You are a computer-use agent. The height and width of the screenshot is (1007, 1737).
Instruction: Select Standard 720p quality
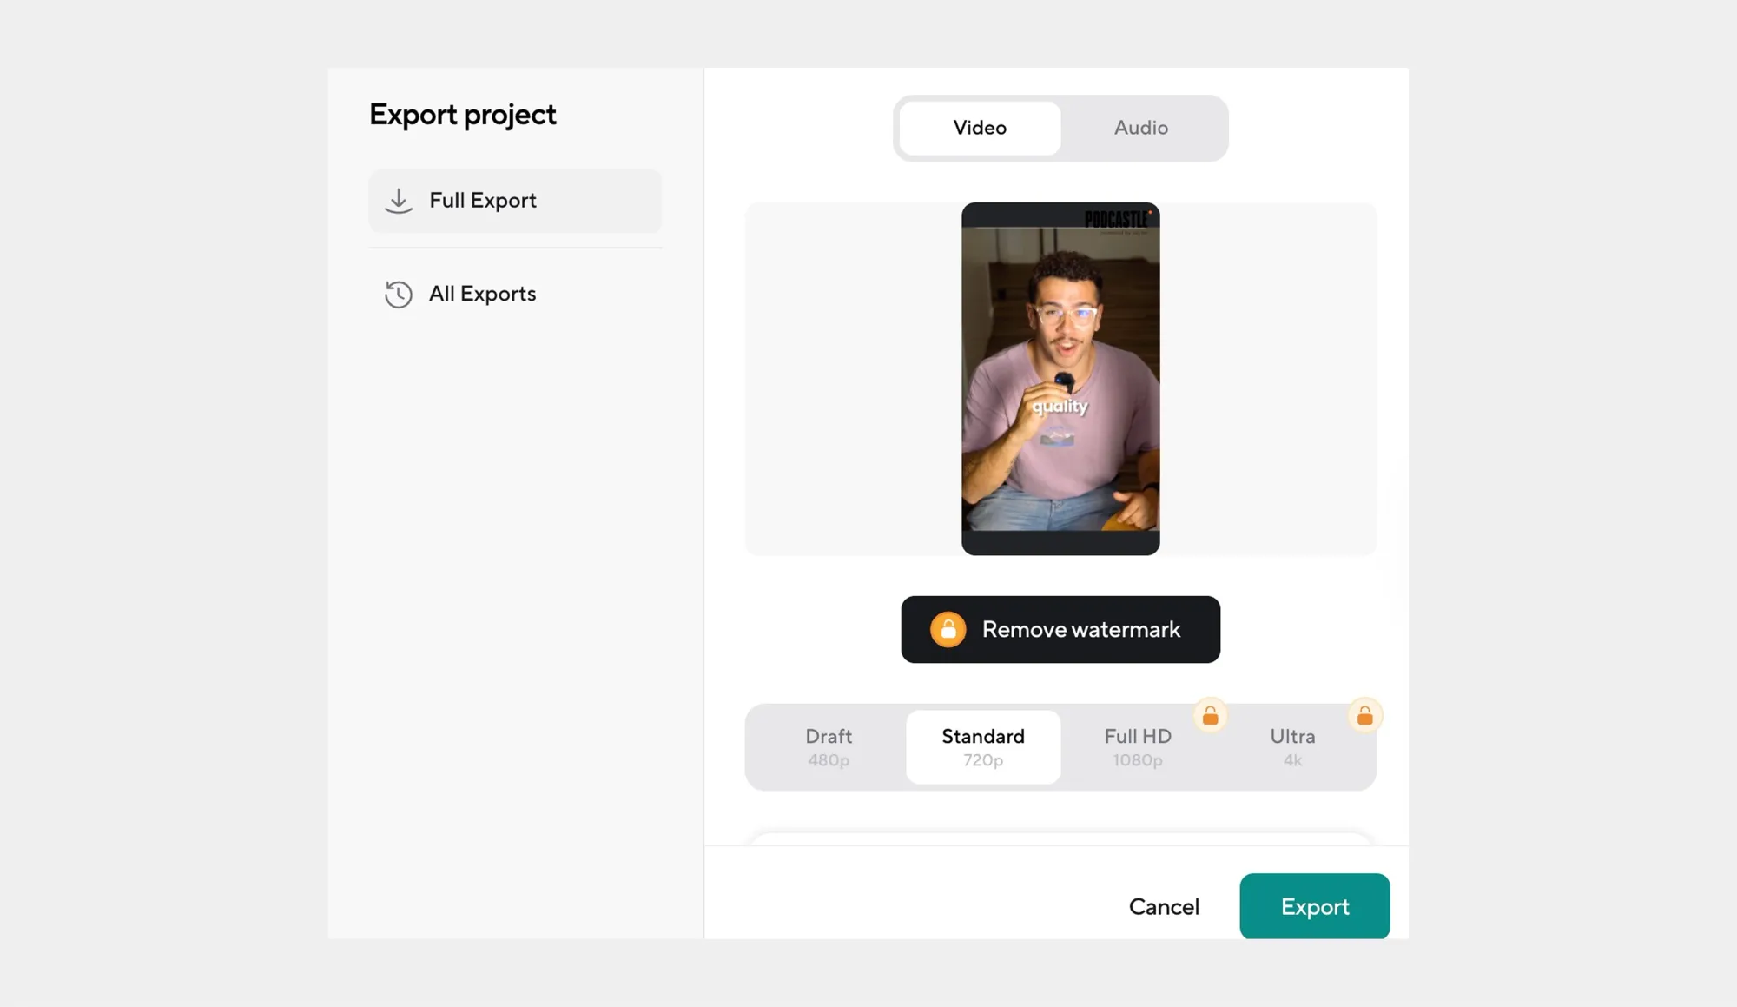click(x=983, y=747)
